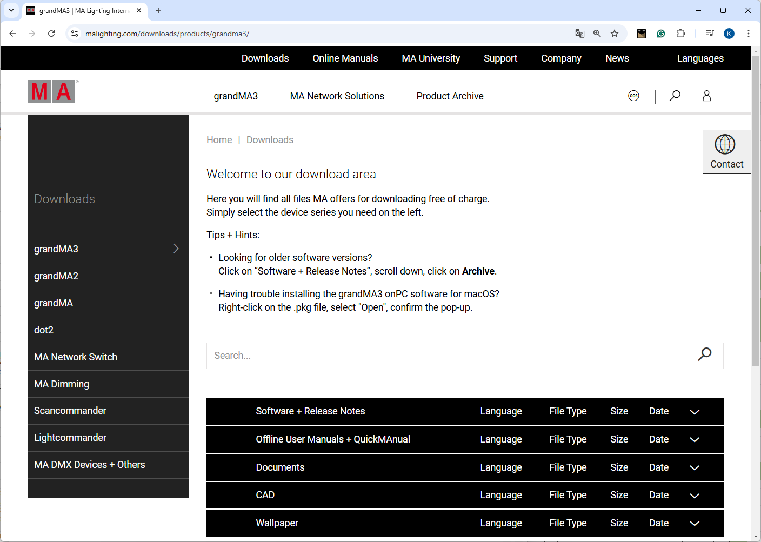This screenshot has height=542, width=761.
Task: Expand the Software + Release Notes section
Action: 695,412
